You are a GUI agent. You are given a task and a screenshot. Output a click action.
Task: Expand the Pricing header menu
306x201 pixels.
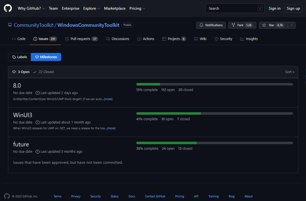pos(137,9)
